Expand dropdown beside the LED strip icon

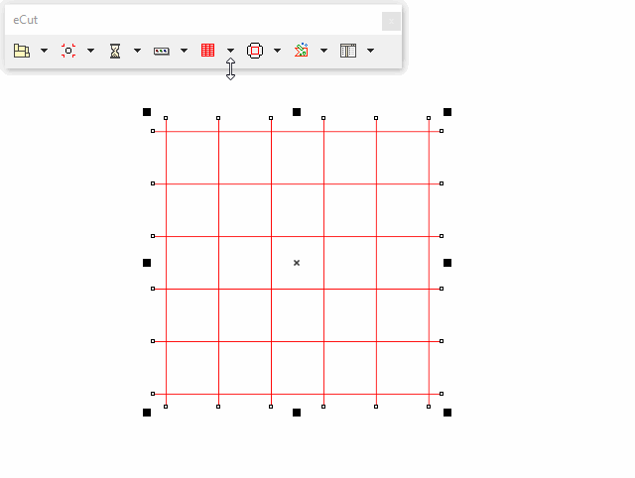(x=184, y=51)
